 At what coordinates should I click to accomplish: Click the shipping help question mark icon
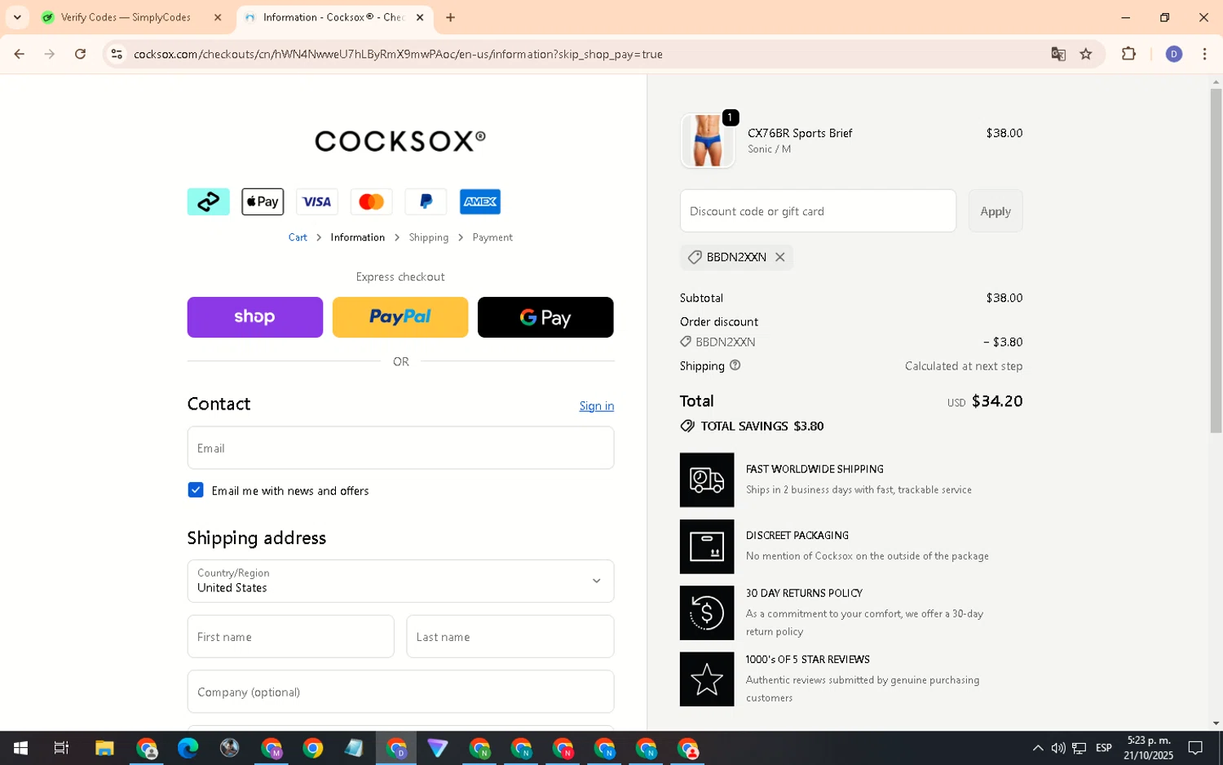pyautogui.click(x=735, y=365)
